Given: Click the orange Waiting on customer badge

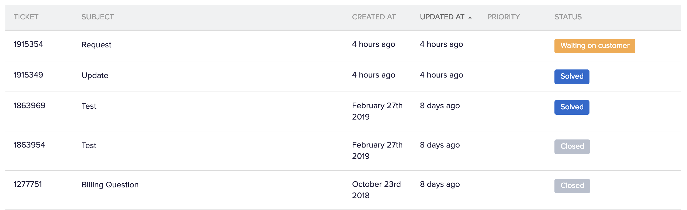Looking at the screenshot, I should click(595, 46).
